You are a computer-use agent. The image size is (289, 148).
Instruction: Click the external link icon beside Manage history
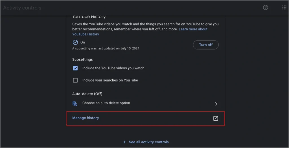215,118
